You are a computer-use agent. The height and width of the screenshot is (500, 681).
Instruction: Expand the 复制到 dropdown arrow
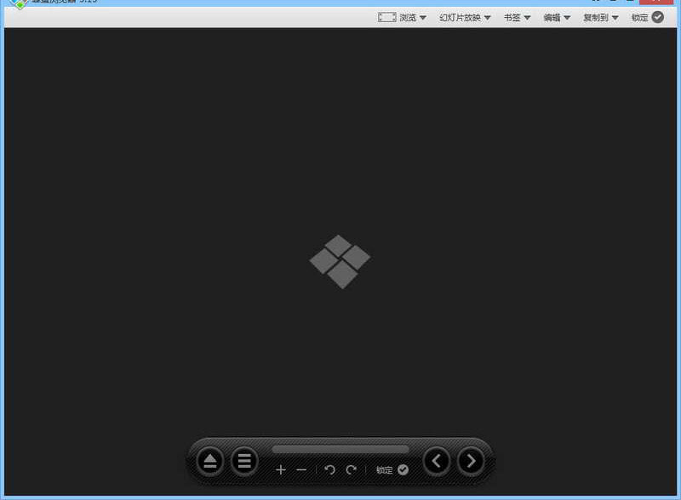coord(615,18)
